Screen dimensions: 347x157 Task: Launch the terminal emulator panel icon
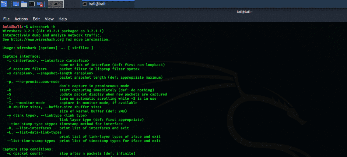point(32,4)
